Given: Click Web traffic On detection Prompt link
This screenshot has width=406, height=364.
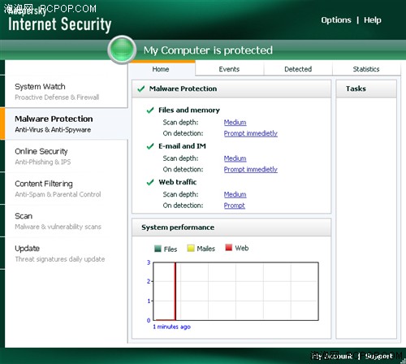Looking at the screenshot, I should click(x=235, y=206).
